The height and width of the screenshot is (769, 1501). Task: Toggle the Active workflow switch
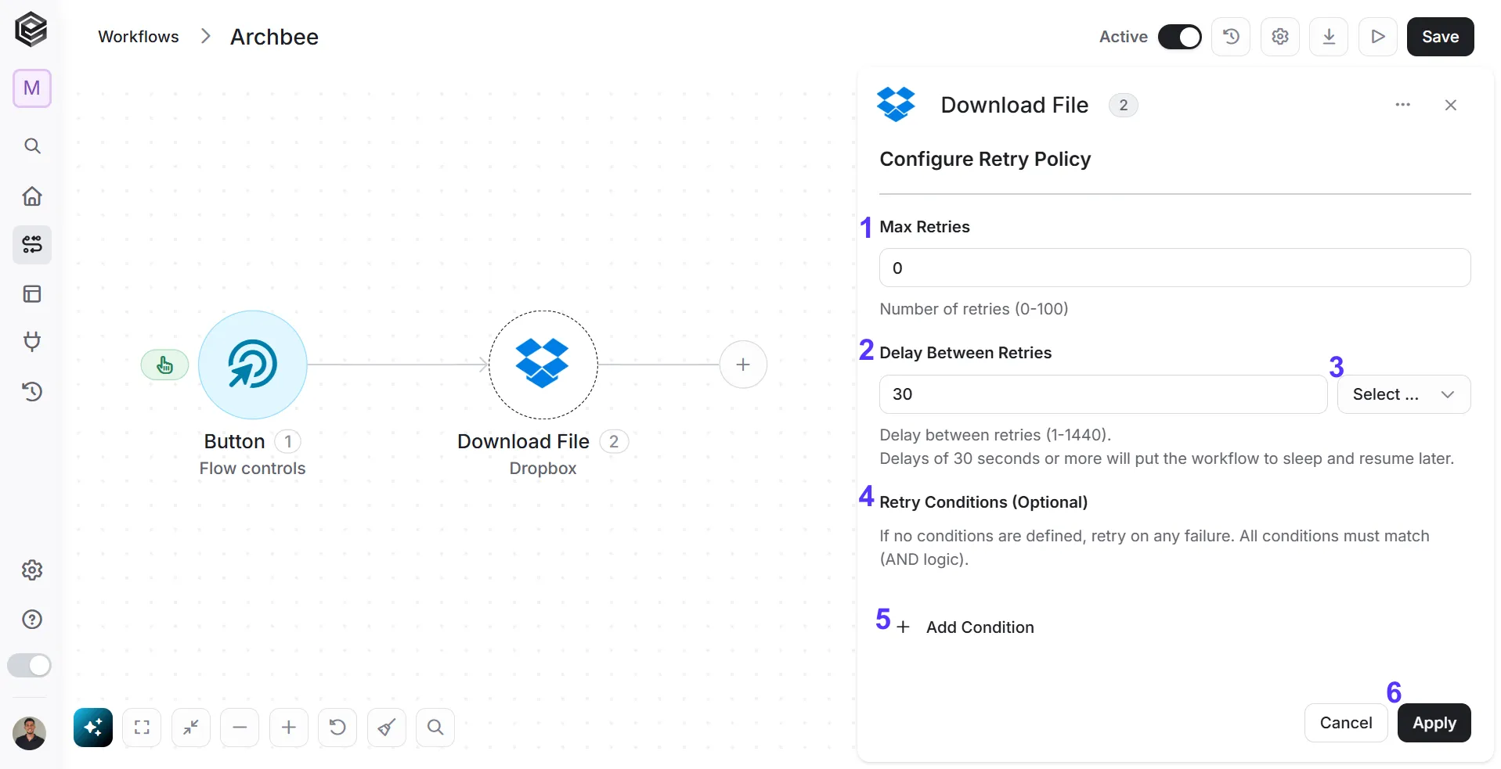pyautogui.click(x=1179, y=37)
